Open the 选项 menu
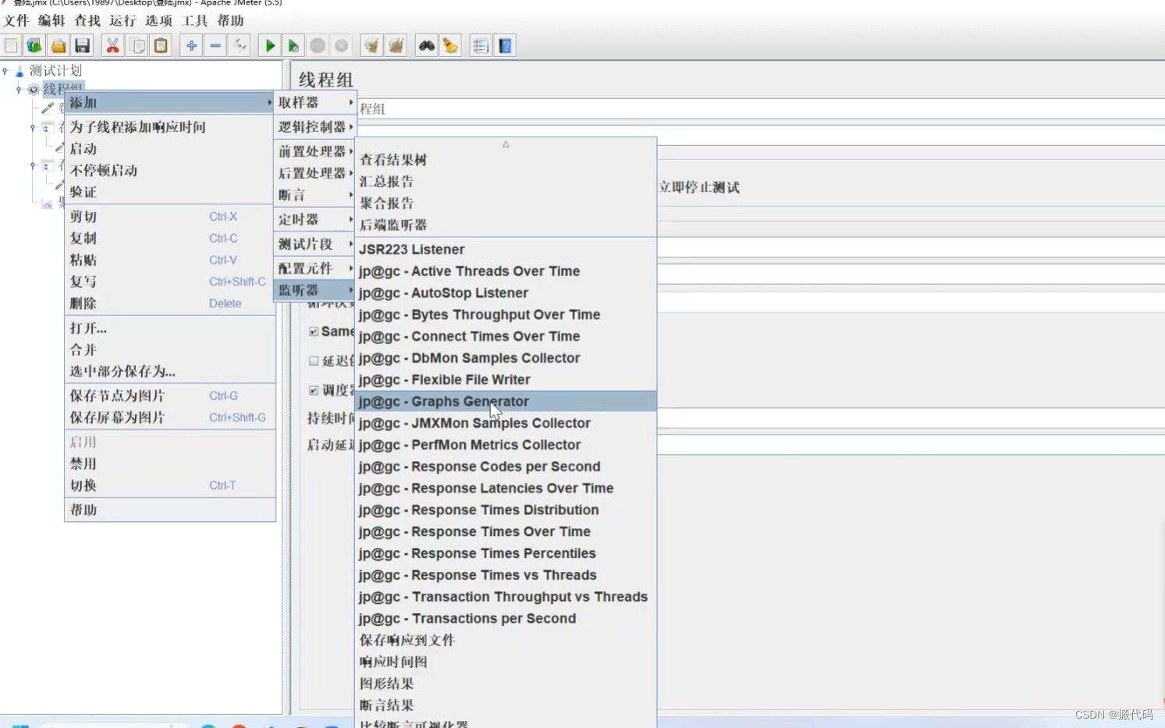Screen dimensions: 1165x728 tap(158, 21)
